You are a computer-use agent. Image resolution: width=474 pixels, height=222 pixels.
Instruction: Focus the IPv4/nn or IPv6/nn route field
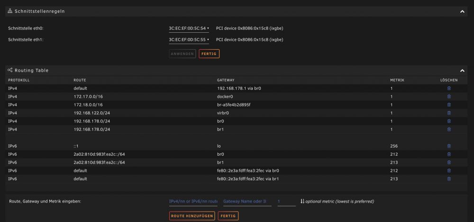193,201
